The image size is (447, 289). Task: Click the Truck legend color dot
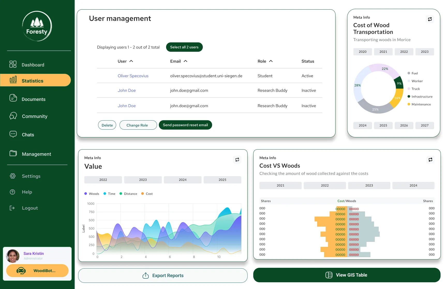[409, 89]
